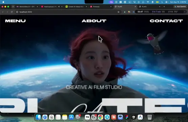The width and height of the screenshot is (188, 122).
Task: Click the colorful round extension icon
Action: pyautogui.click(x=129, y=12)
